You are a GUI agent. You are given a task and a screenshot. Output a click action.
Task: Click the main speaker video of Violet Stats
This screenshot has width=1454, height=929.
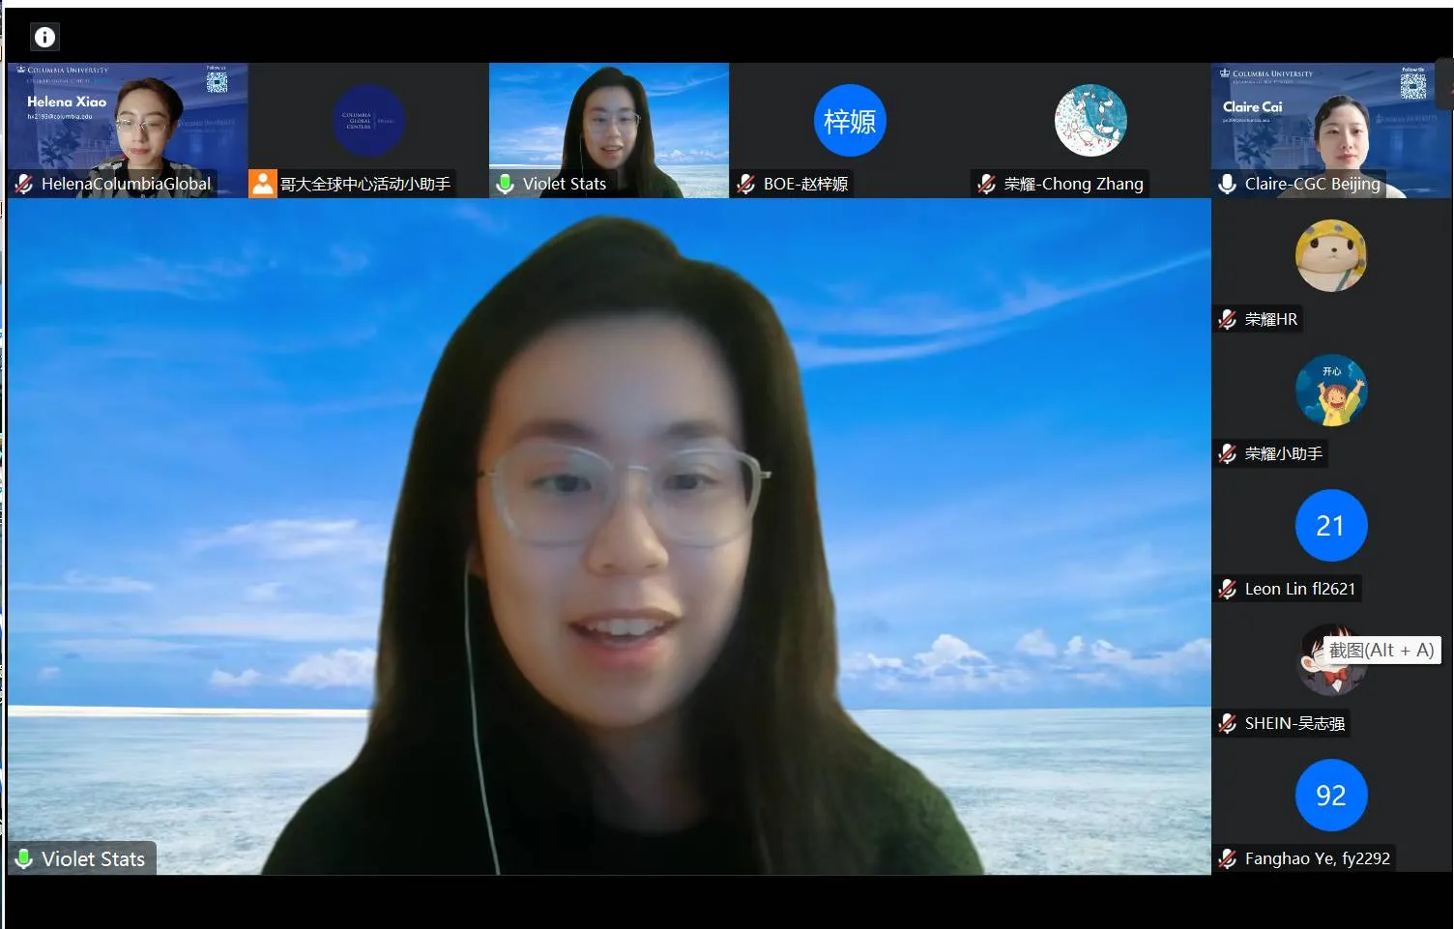(609, 537)
